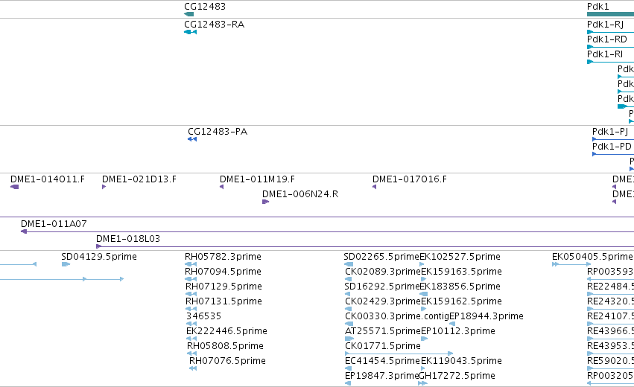The image size is (634, 387).
Task: Open EST RH07076.5prime
Action: tap(228, 361)
